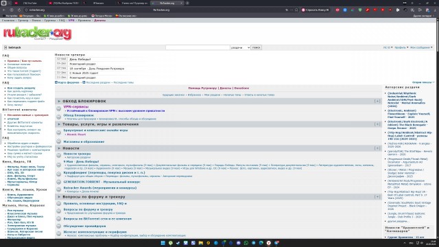Screen dimensions: 439x247
Task: Open File Explorer folder in taskbar
Action: pos(200,243)
